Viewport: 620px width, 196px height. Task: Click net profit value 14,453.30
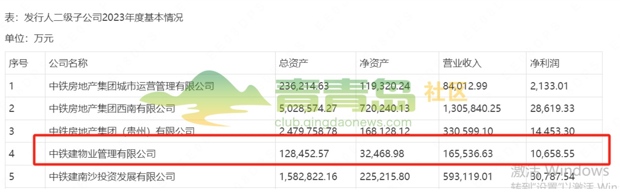pos(552,131)
